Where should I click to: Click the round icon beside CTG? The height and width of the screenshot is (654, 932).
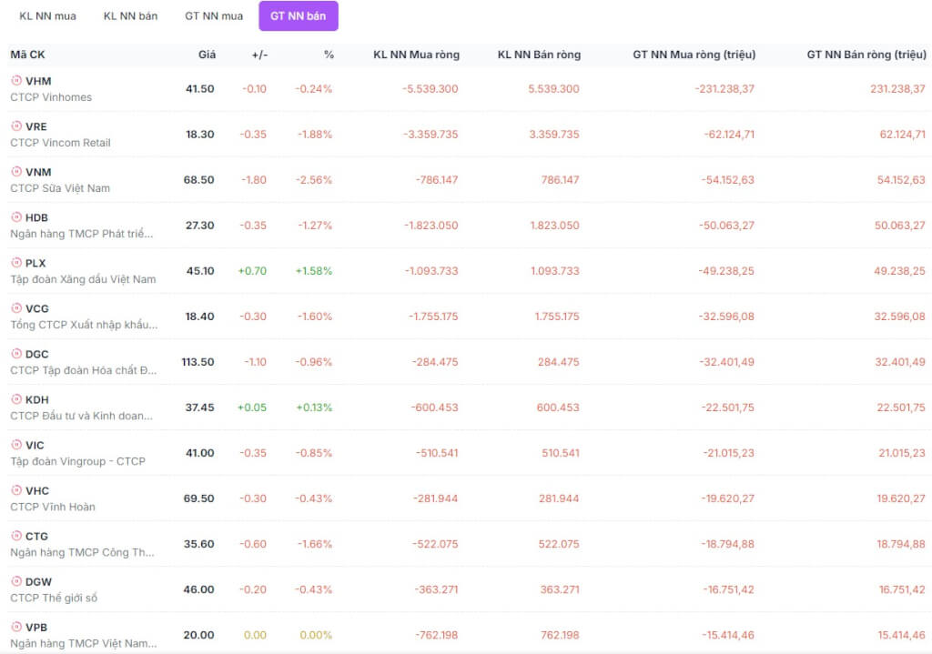(16, 536)
